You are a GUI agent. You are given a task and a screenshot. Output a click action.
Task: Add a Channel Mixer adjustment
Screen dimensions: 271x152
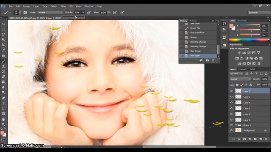256,58
